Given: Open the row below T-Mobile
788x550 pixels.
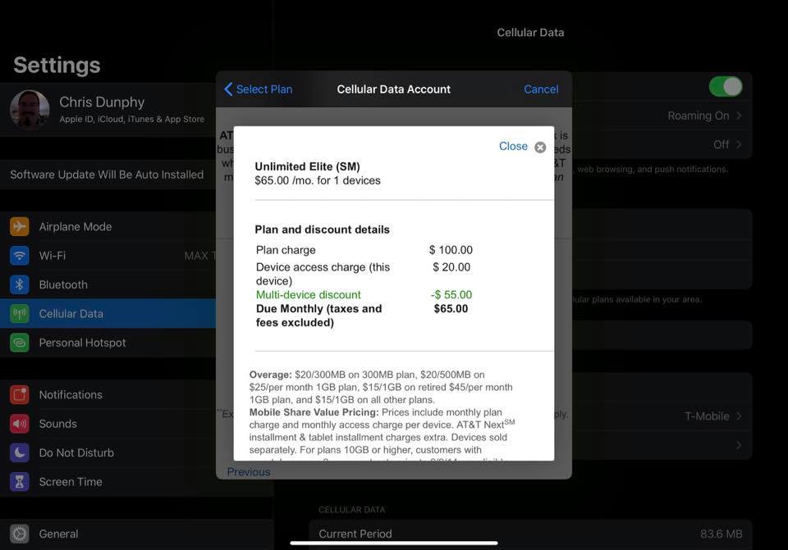Looking at the screenshot, I should (662, 445).
